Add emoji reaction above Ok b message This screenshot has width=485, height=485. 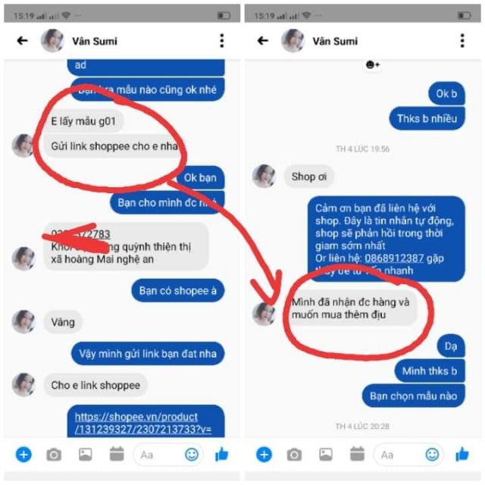[x=372, y=64]
